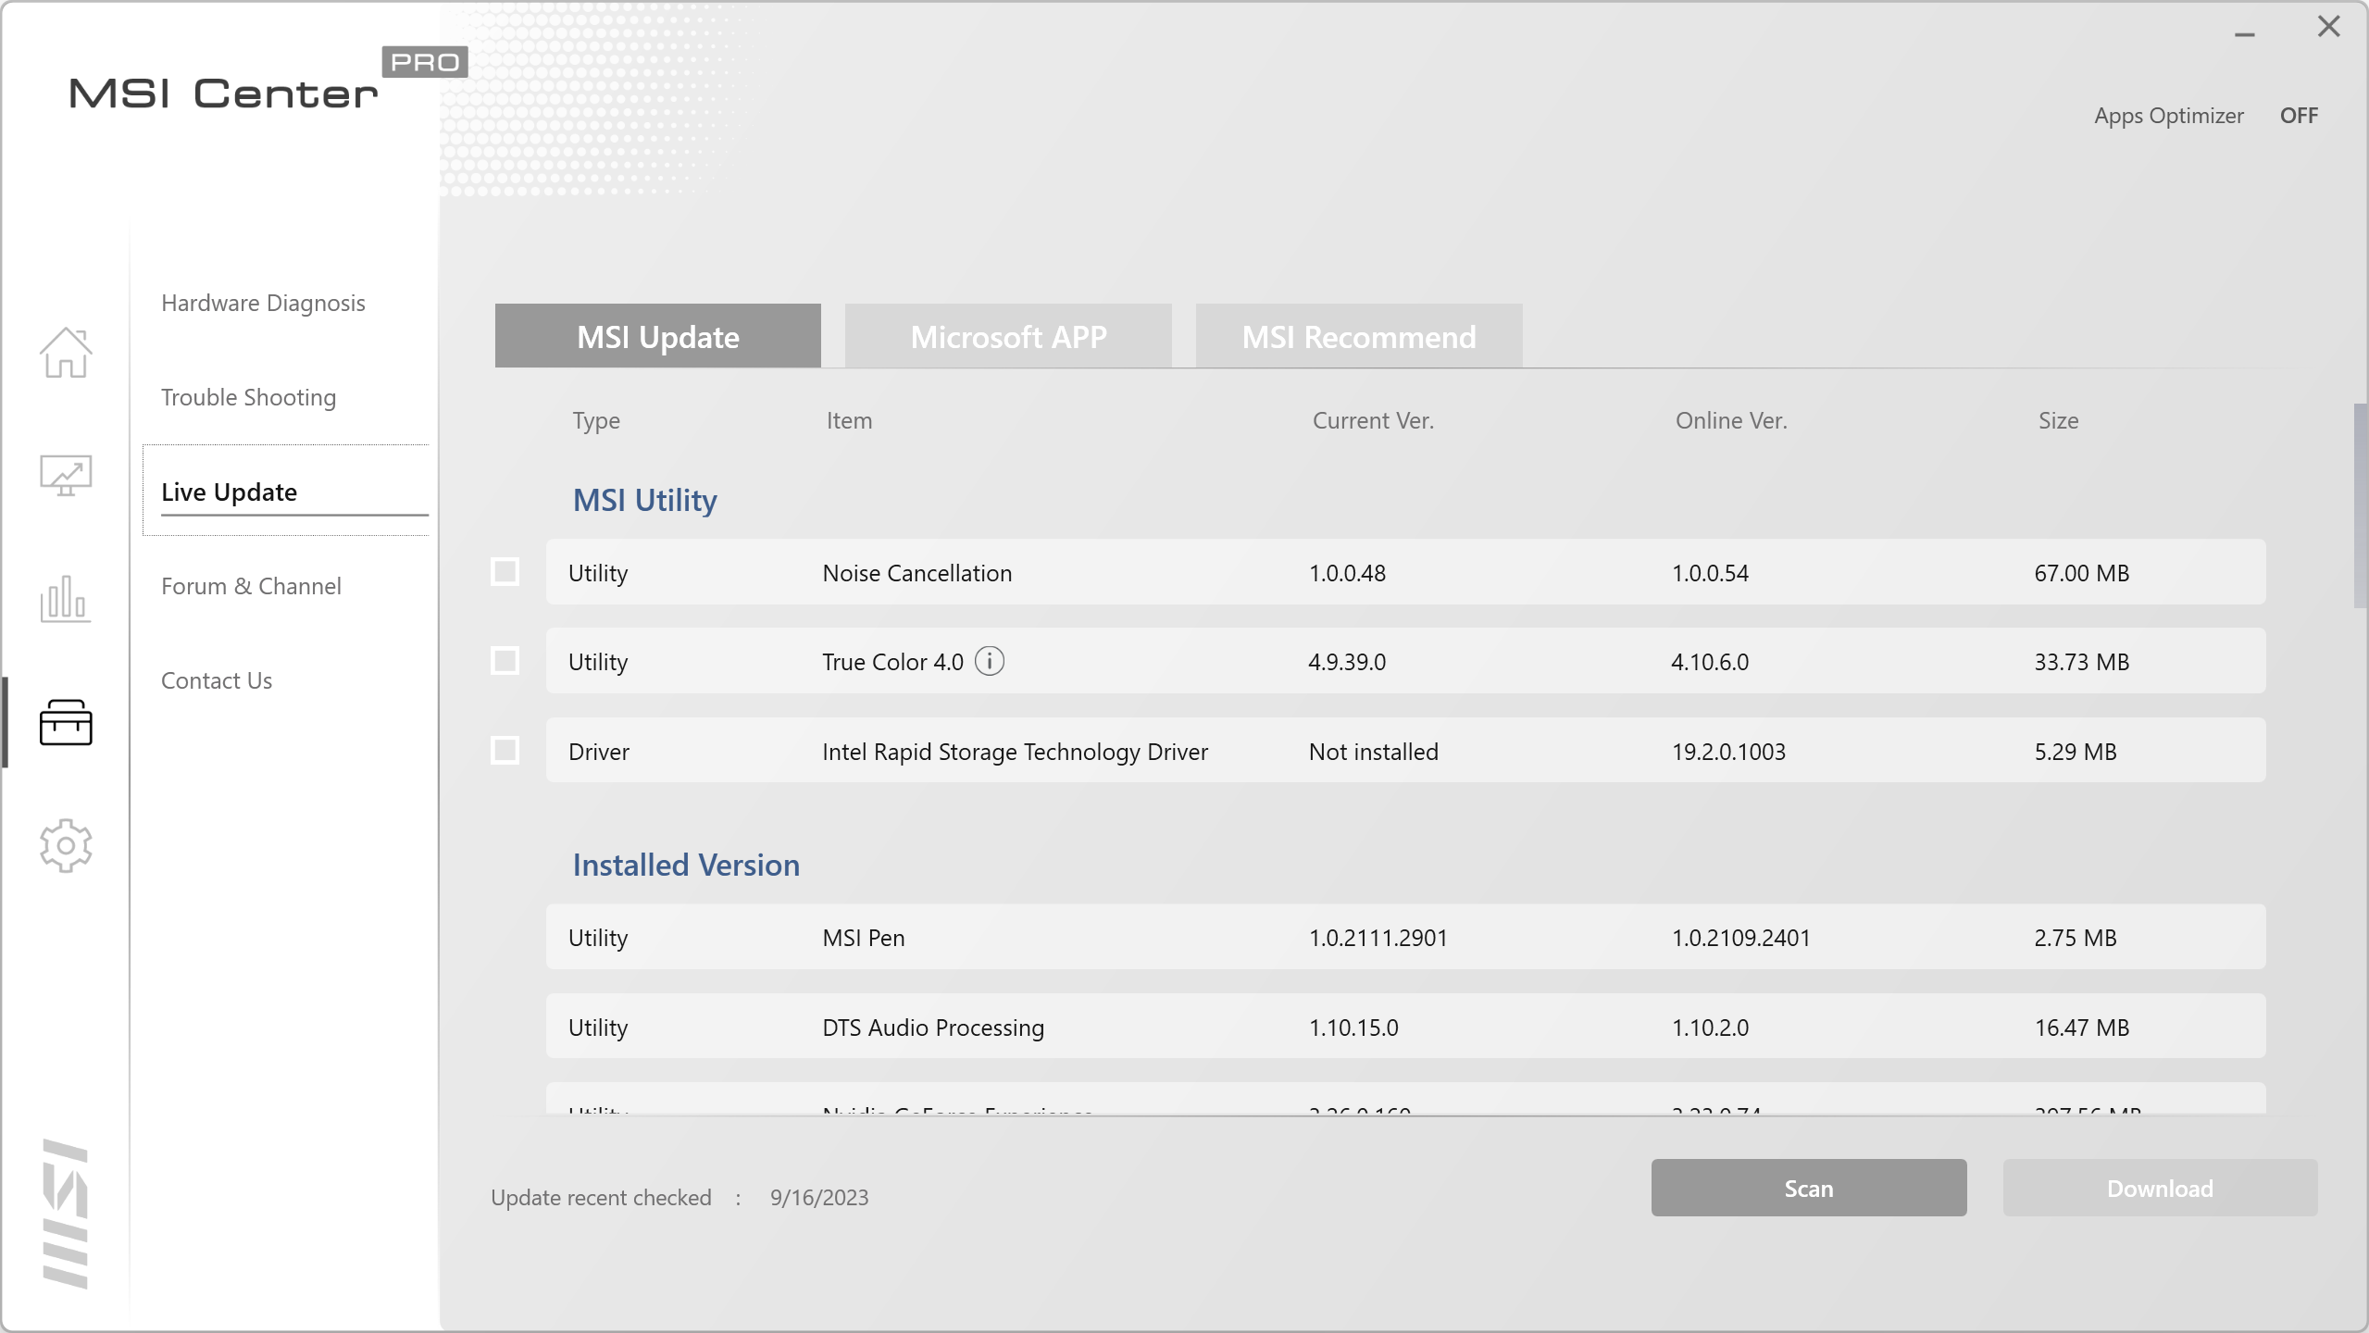Open Forum & Channel section
The width and height of the screenshot is (2369, 1333).
click(x=251, y=586)
